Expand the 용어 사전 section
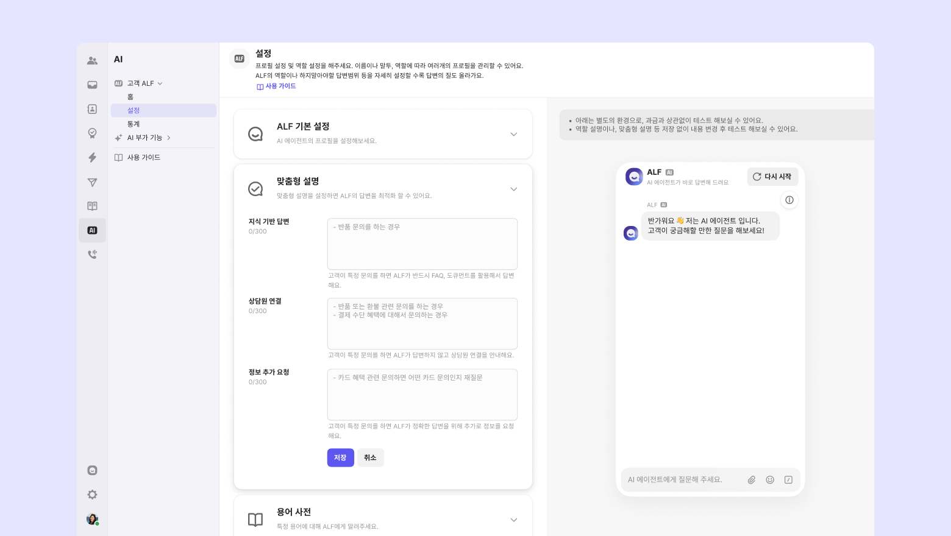951x536 pixels. click(x=513, y=520)
